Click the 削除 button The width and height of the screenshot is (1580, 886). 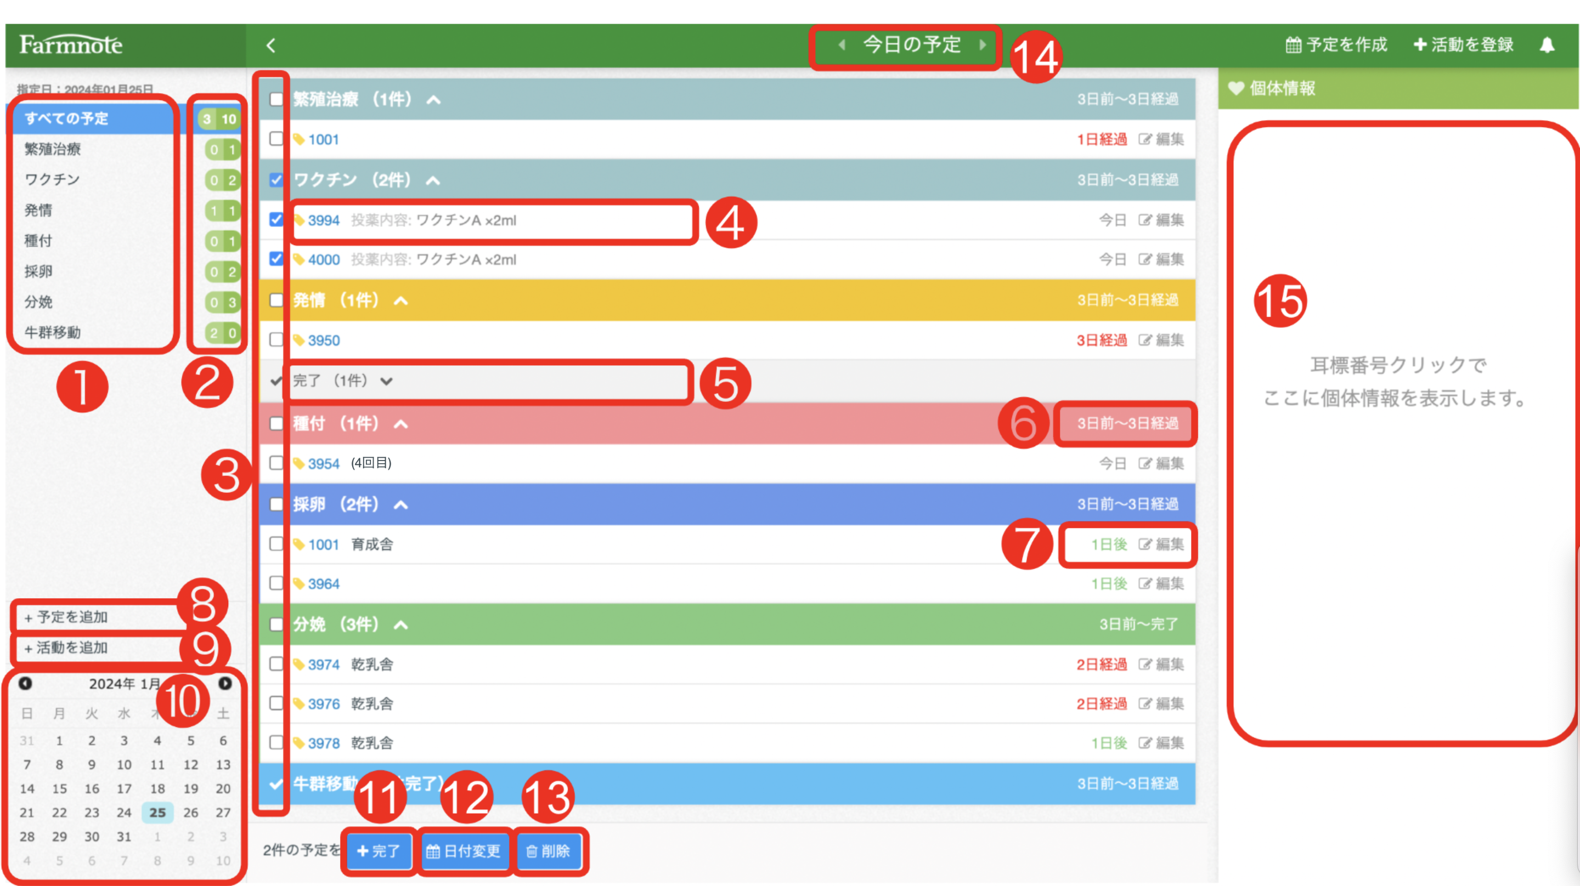(549, 851)
